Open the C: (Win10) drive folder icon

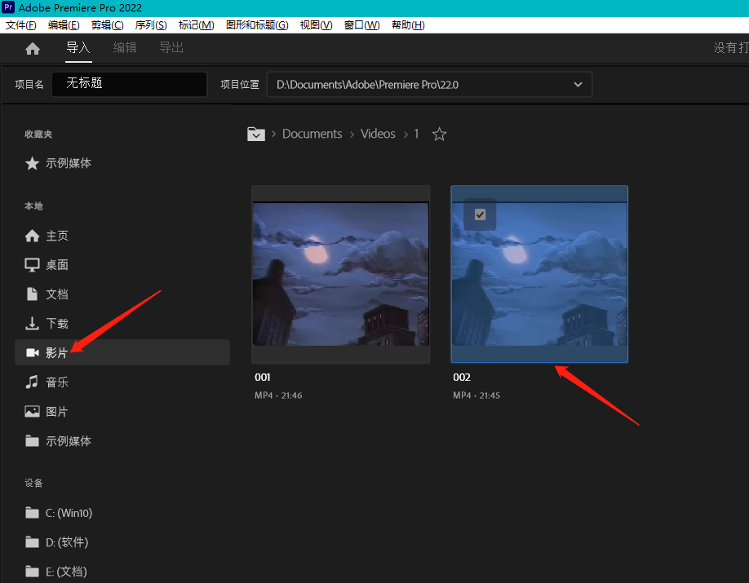pyautogui.click(x=32, y=513)
